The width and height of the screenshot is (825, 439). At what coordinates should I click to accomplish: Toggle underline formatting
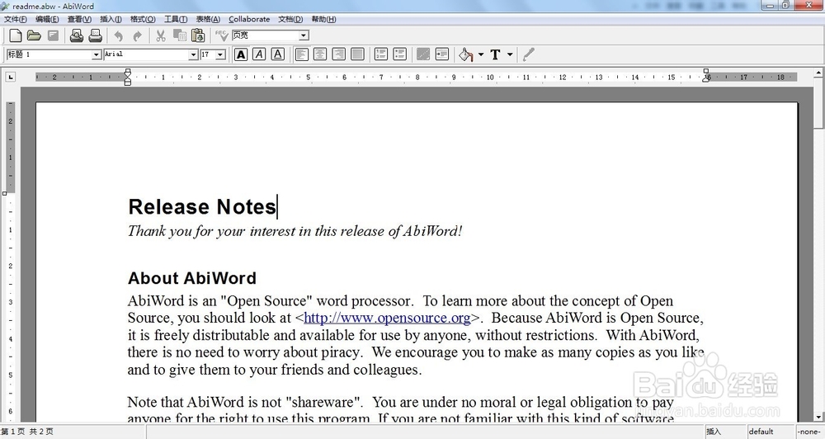(x=278, y=54)
